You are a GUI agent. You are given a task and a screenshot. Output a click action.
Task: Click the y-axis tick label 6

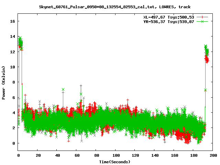[x=14, y=98]
